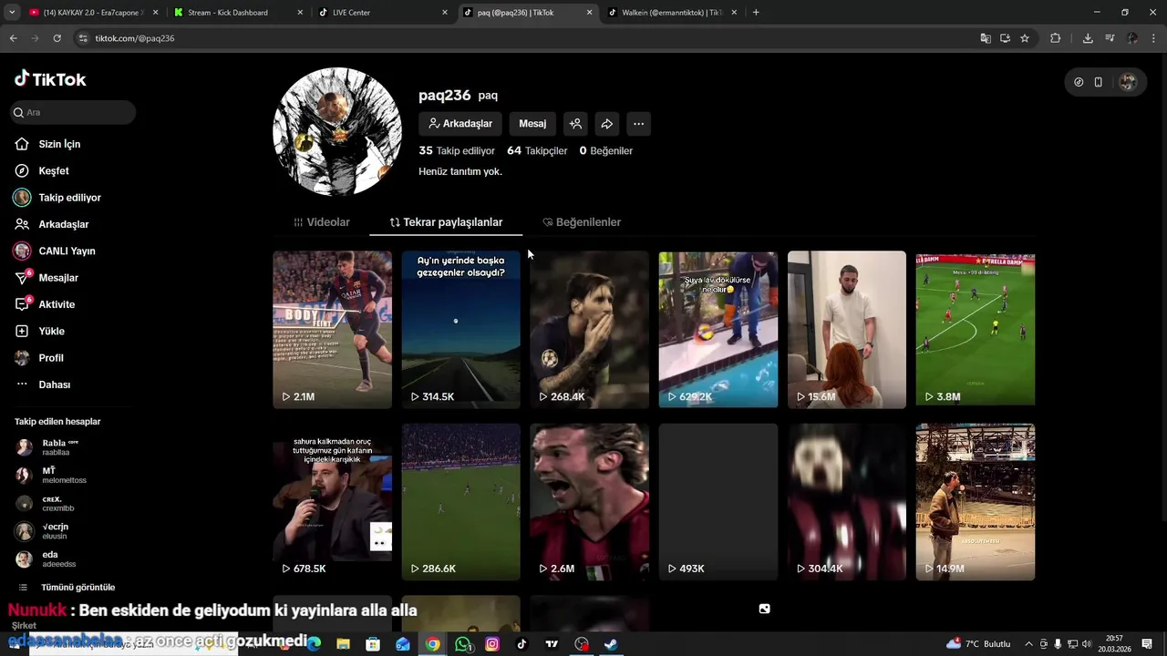Open the eda adeeedss followed account

60,559
